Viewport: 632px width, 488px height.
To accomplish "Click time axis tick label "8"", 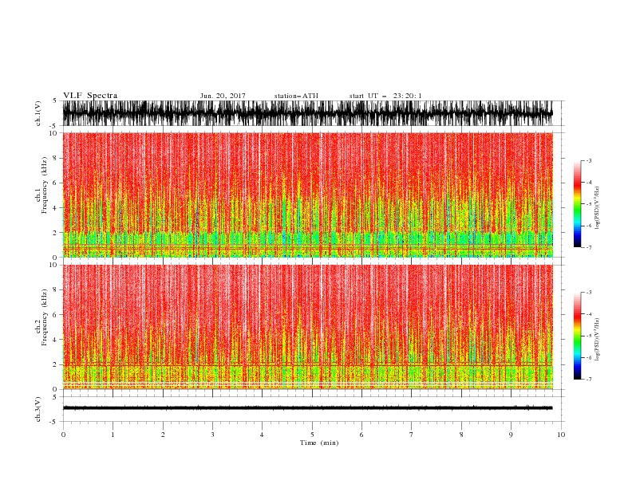I will tap(461, 435).
